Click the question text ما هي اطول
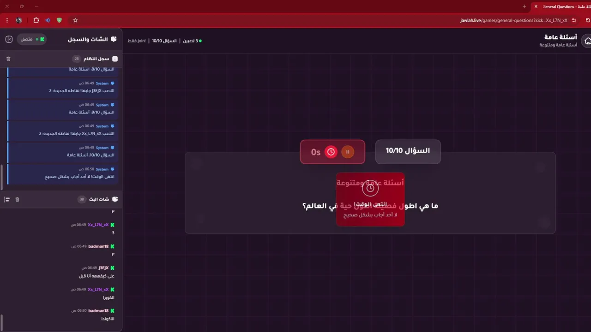Viewport: 591px width, 332px height. pyautogui.click(x=370, y=206)
